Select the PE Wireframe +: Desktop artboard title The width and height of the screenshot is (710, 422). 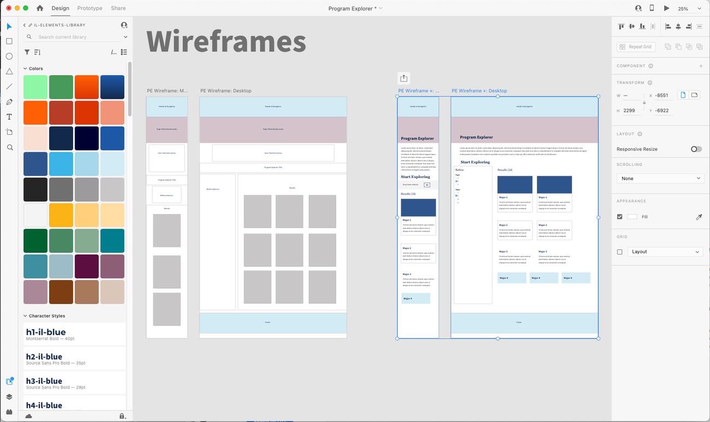pyautogui.click(x=479, y=91)
